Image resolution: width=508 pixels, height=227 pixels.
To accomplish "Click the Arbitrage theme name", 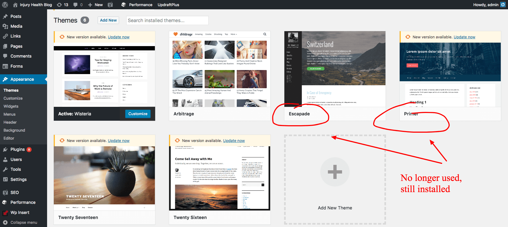I will click(x=184, y=114).
